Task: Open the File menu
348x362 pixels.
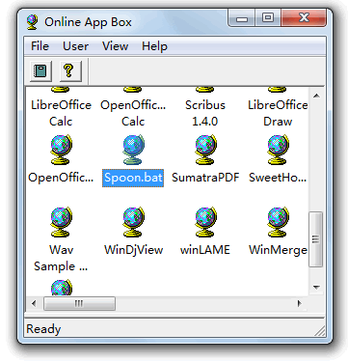Action: [40, 46]
